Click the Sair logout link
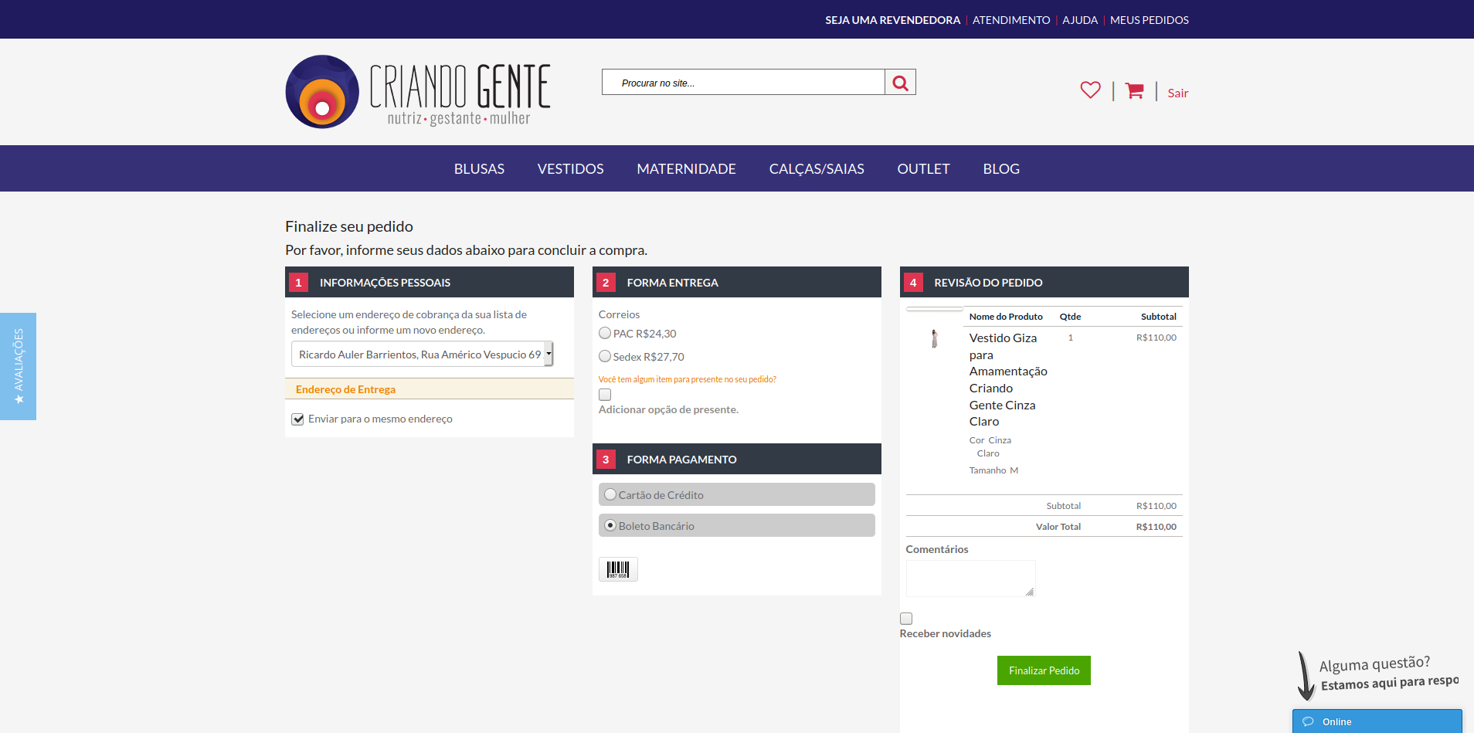The image size is (1474, 733). coord(1177,93)
